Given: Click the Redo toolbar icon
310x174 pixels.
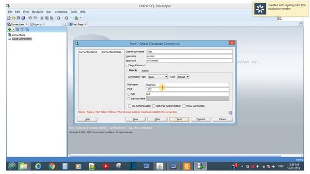Looking at the screenshot, I should click(x=35, y=18).
